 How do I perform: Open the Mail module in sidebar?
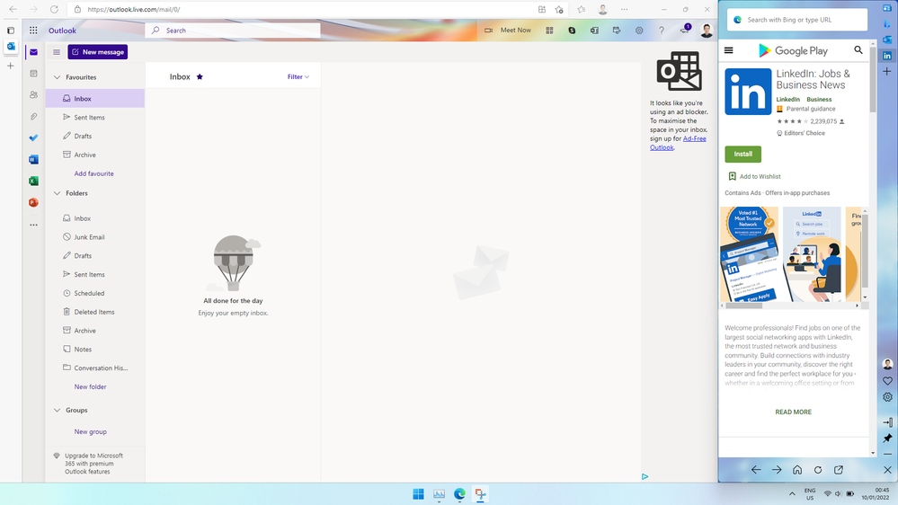(34, 52)
